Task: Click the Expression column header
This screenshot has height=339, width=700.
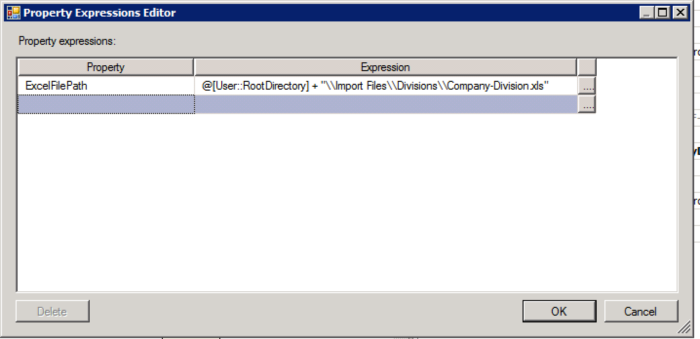Action: [x=385, y=67]
